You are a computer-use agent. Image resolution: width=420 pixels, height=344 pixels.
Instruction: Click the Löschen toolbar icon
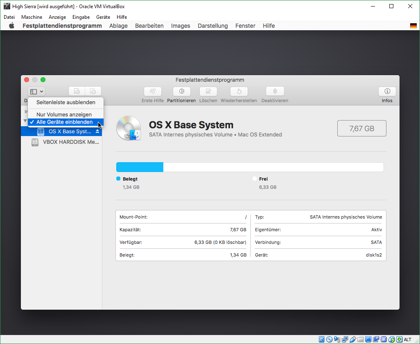(x=208, y=92)
